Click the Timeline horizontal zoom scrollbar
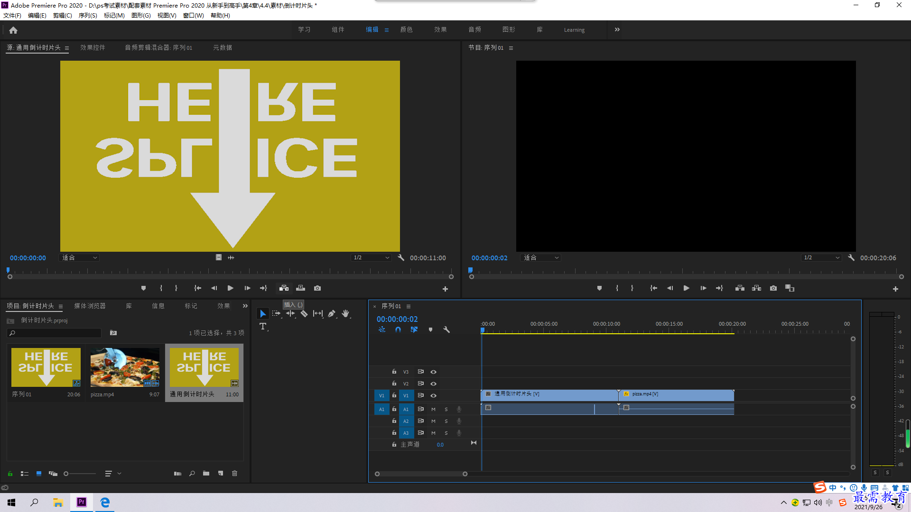The height and width of the screenshot is (512, 911). pos(421,474)
